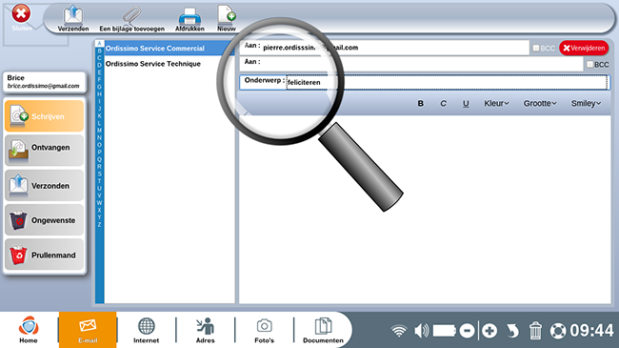Open E-mail app in bottom bar
This screenshot has height=348, width=619.
click(x=88, y=330)
